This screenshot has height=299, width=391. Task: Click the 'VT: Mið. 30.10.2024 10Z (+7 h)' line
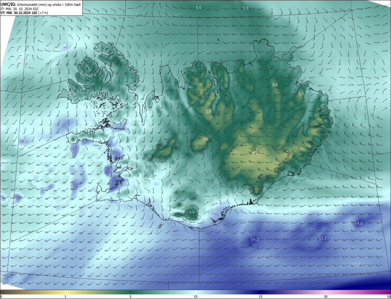[24, 13]
